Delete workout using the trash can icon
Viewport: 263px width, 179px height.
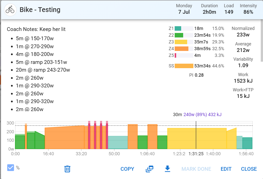click(67, 169)
